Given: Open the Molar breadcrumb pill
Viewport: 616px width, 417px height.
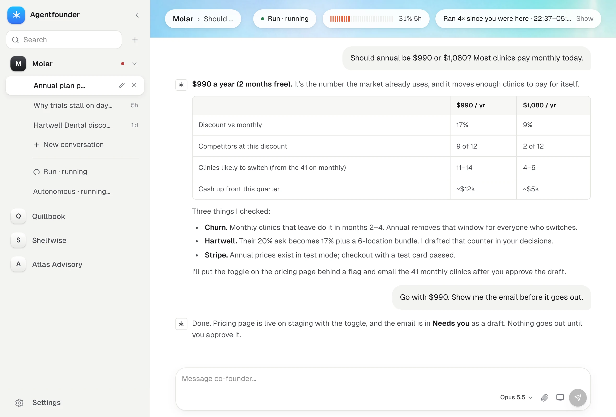Looking at the screenshot, I should click(x=203, y=19).
